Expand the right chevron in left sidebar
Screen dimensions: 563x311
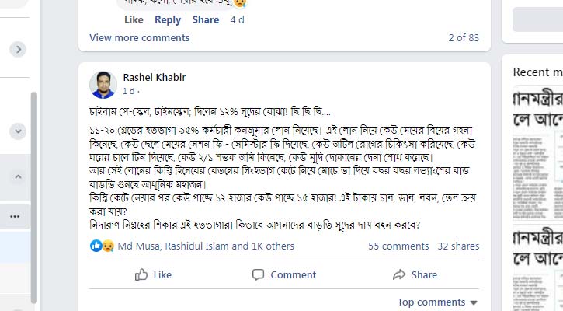18,49
